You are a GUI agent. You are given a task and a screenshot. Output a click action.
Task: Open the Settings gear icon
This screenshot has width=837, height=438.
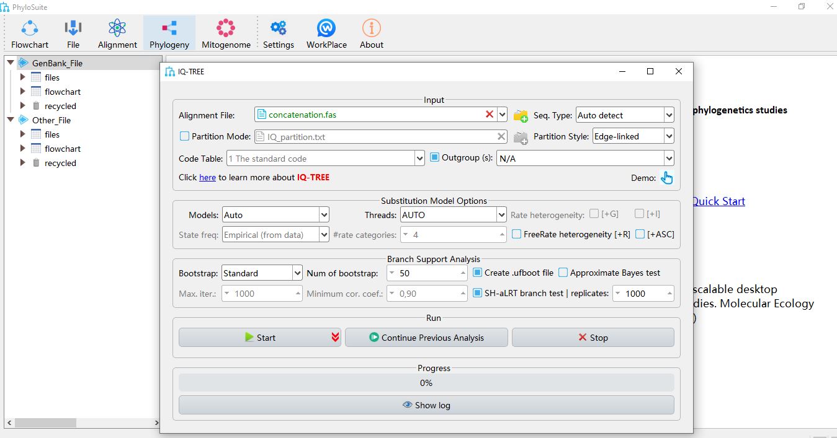[x=279, y=33]
